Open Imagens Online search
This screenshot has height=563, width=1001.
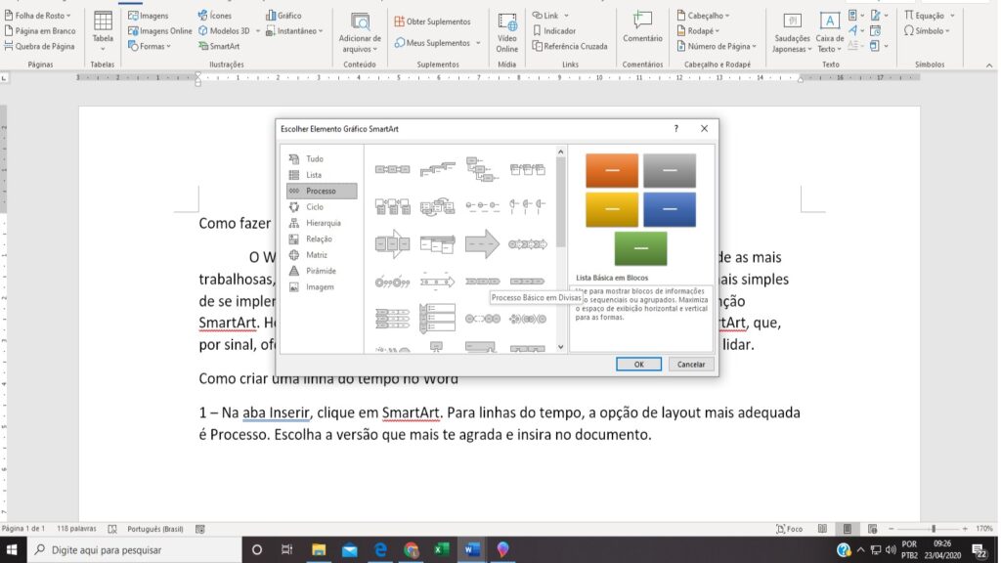coord(159,30)
